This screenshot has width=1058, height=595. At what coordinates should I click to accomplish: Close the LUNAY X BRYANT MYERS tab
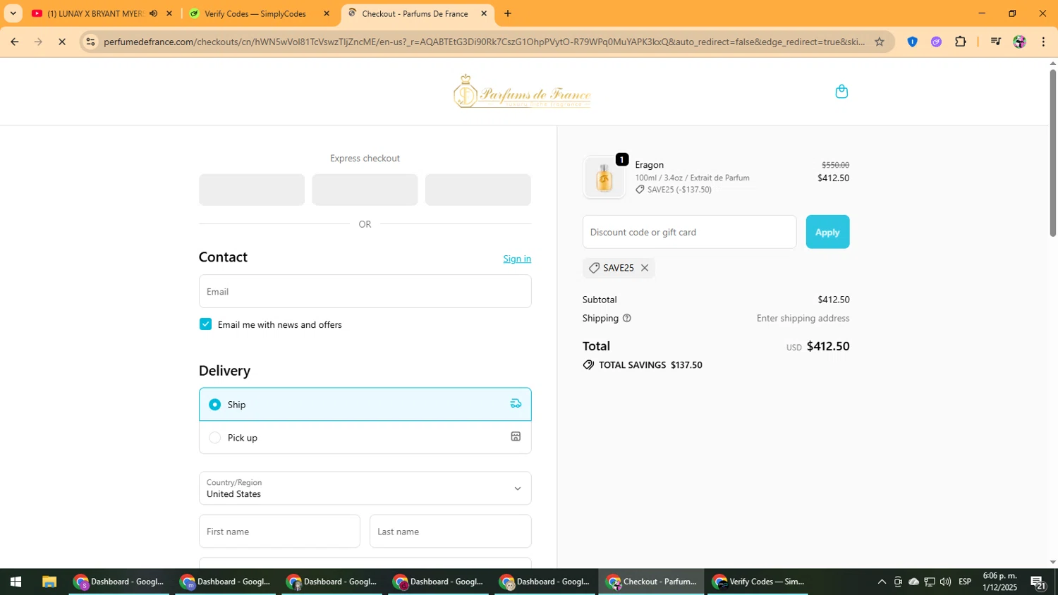click(x=169, y=13)
